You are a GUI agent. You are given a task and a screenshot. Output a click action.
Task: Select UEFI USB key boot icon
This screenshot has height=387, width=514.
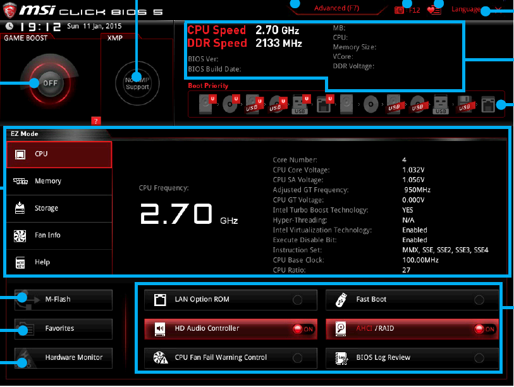pos(301,104)
